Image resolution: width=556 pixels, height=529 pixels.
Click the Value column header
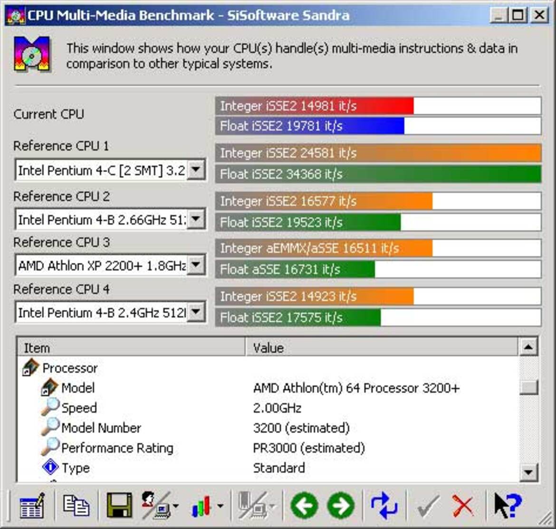click(382, 347)
